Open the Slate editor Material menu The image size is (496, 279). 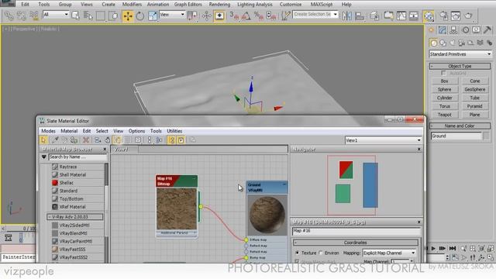pyautogui.click(x=69, y=131)
